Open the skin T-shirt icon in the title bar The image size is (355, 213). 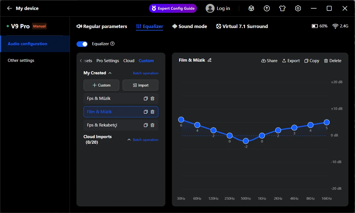click(282, 8)
